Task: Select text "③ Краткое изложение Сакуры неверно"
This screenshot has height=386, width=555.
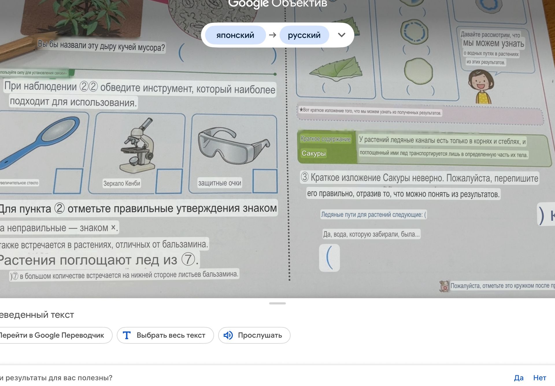Action: point(420,178)
